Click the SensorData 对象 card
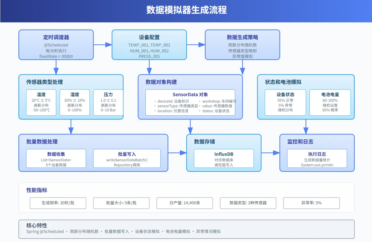 coord(190,102)
